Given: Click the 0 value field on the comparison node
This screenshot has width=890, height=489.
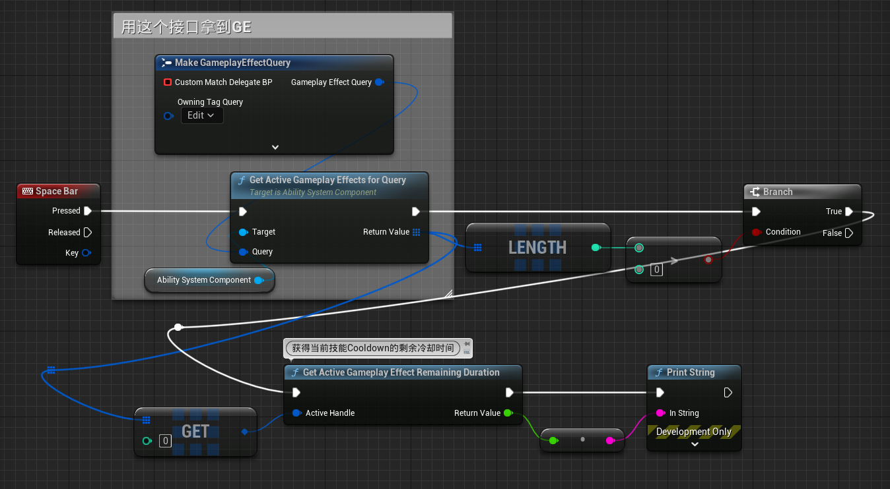Looking at the screenshot, I should pos(656,270).
